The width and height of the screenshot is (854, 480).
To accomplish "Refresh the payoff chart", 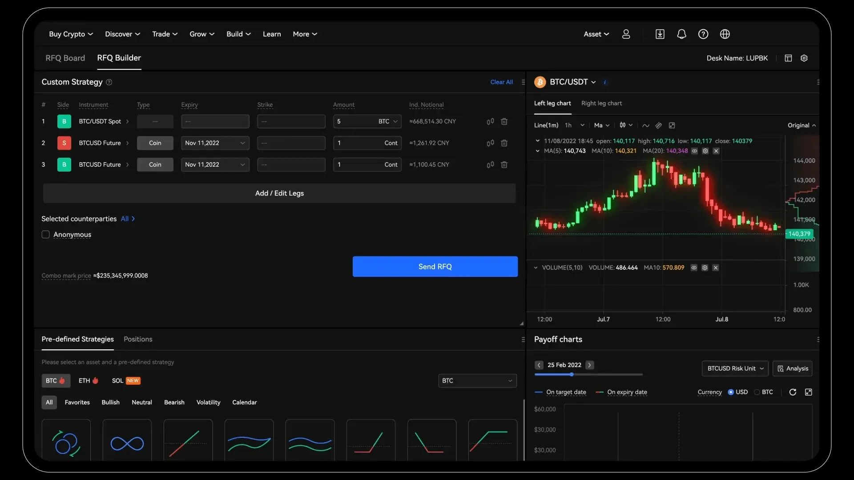I will click(x=793, y=392).
